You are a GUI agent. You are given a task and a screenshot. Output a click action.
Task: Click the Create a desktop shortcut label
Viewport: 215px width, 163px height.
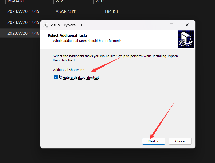[79, 77]
